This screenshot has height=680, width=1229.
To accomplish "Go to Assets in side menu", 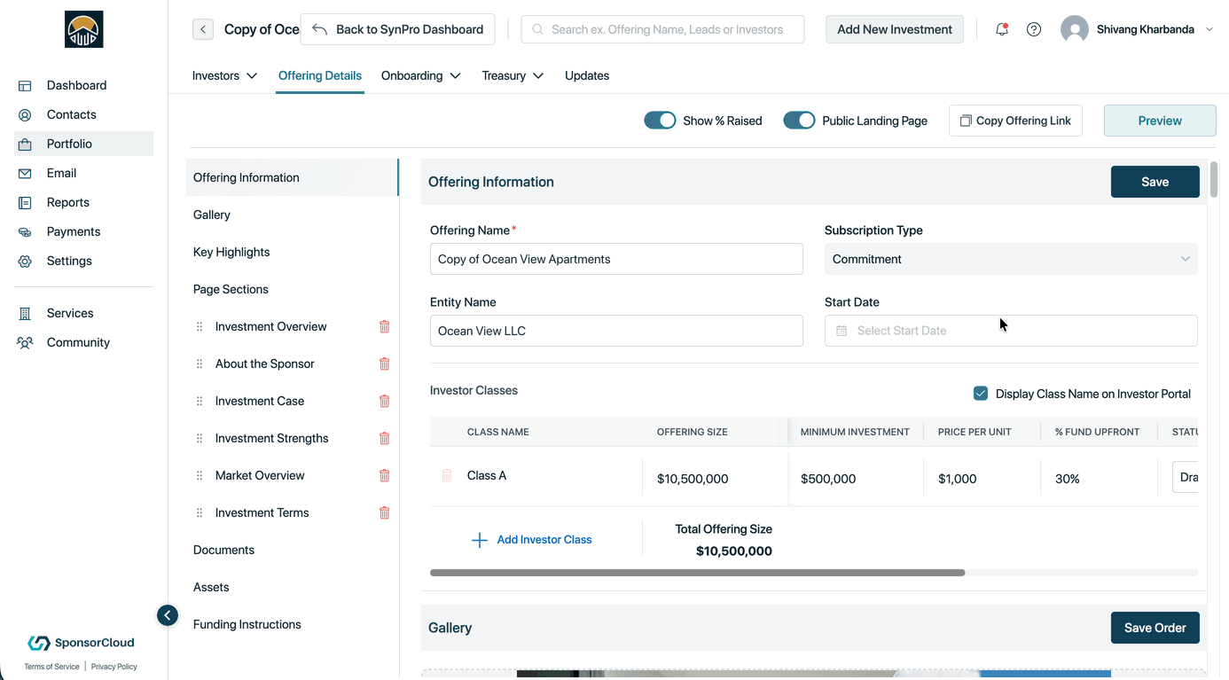I will 211,587.
